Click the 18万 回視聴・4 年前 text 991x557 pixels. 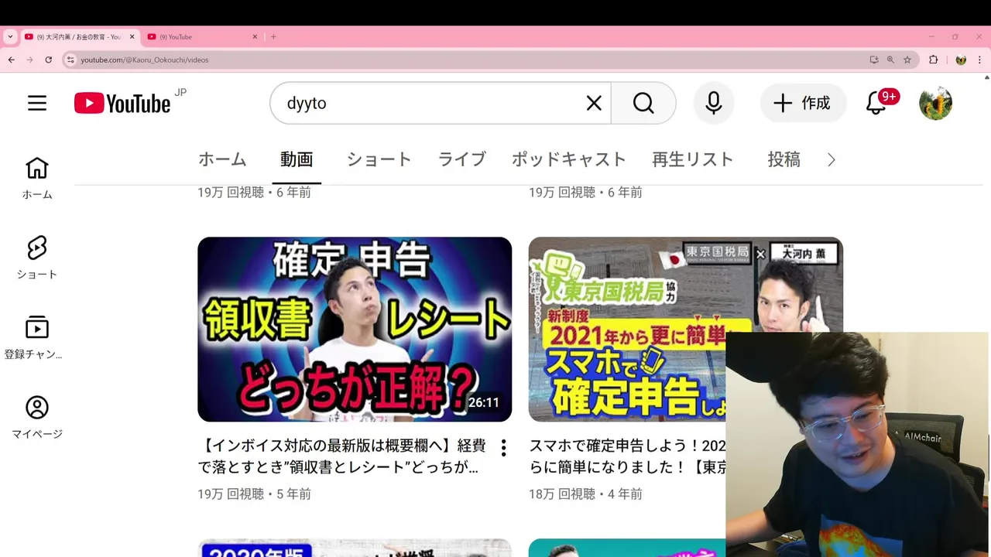point(585,494)
